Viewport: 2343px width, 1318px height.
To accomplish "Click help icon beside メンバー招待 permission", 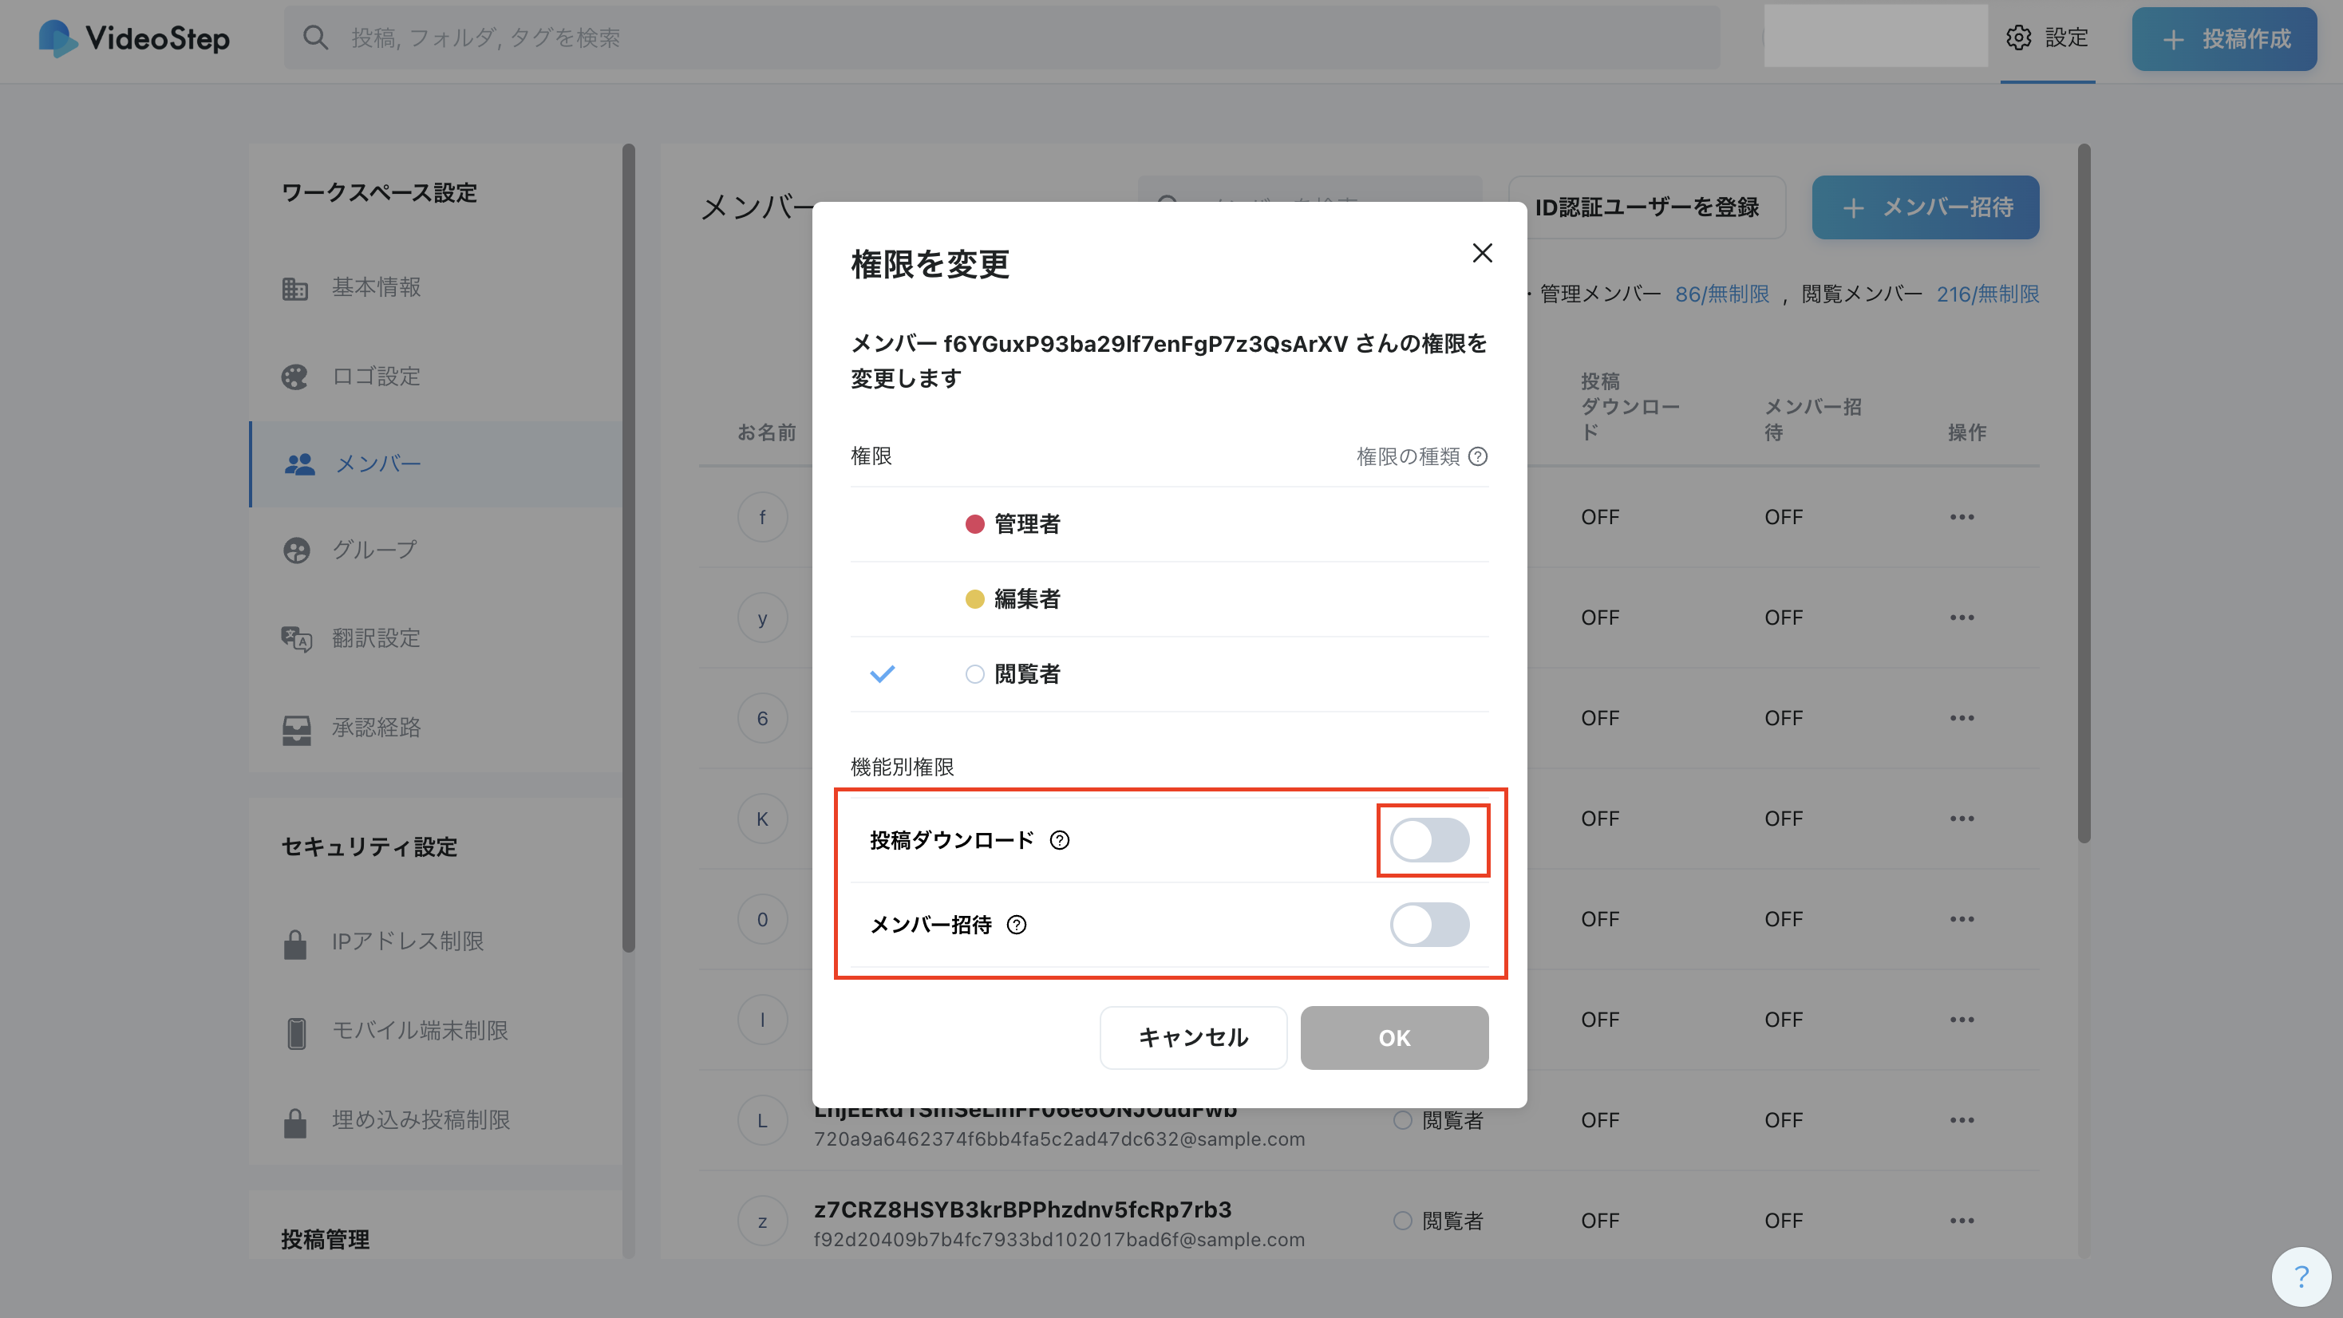I will (1017, 925).
